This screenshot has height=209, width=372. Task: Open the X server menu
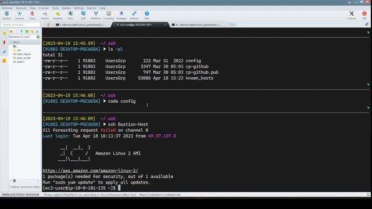(44, 8)
